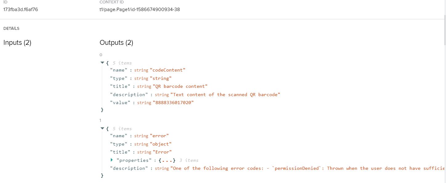
Task: Click the context ID t1/page.Page1 value
Action: pyautogui.click(x=140, y=10)
